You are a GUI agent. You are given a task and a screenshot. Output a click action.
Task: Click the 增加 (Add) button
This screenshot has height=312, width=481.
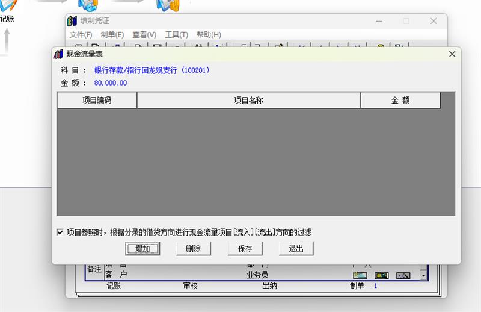(x=142, y=249)
